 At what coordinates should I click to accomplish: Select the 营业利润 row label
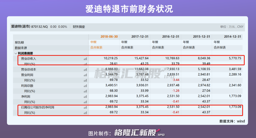pyautogui.click(x=27, y=75)
